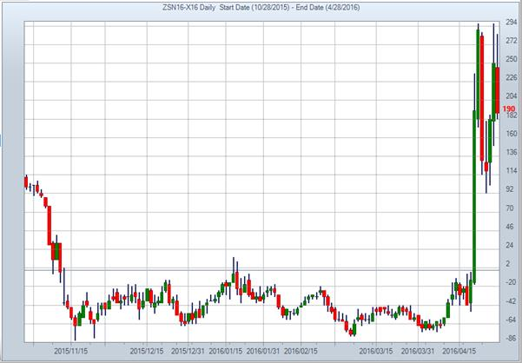Pick the 2016/01/31 date label
The height and width of the screenshot is (363, 522).
[263, 351]
